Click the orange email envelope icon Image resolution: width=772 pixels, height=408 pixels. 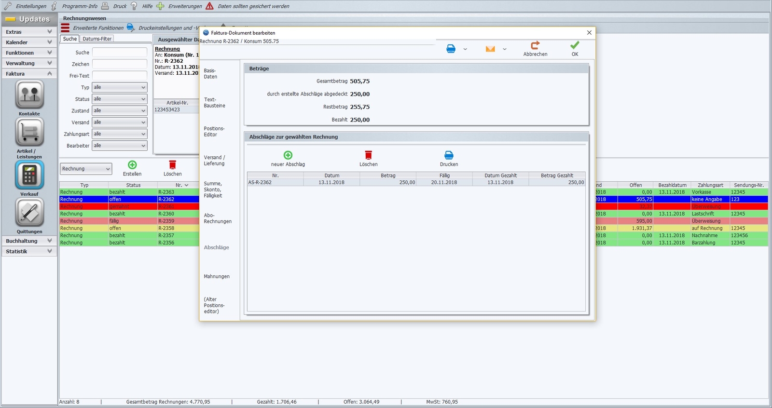490,49
